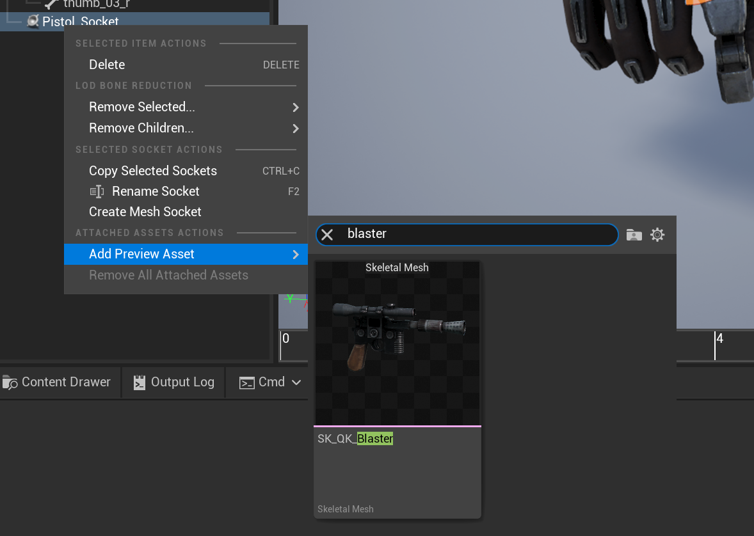This screenshot has height=536, width=754.
Task: Click the Content Drawer icon
Action: pos(10,382)
